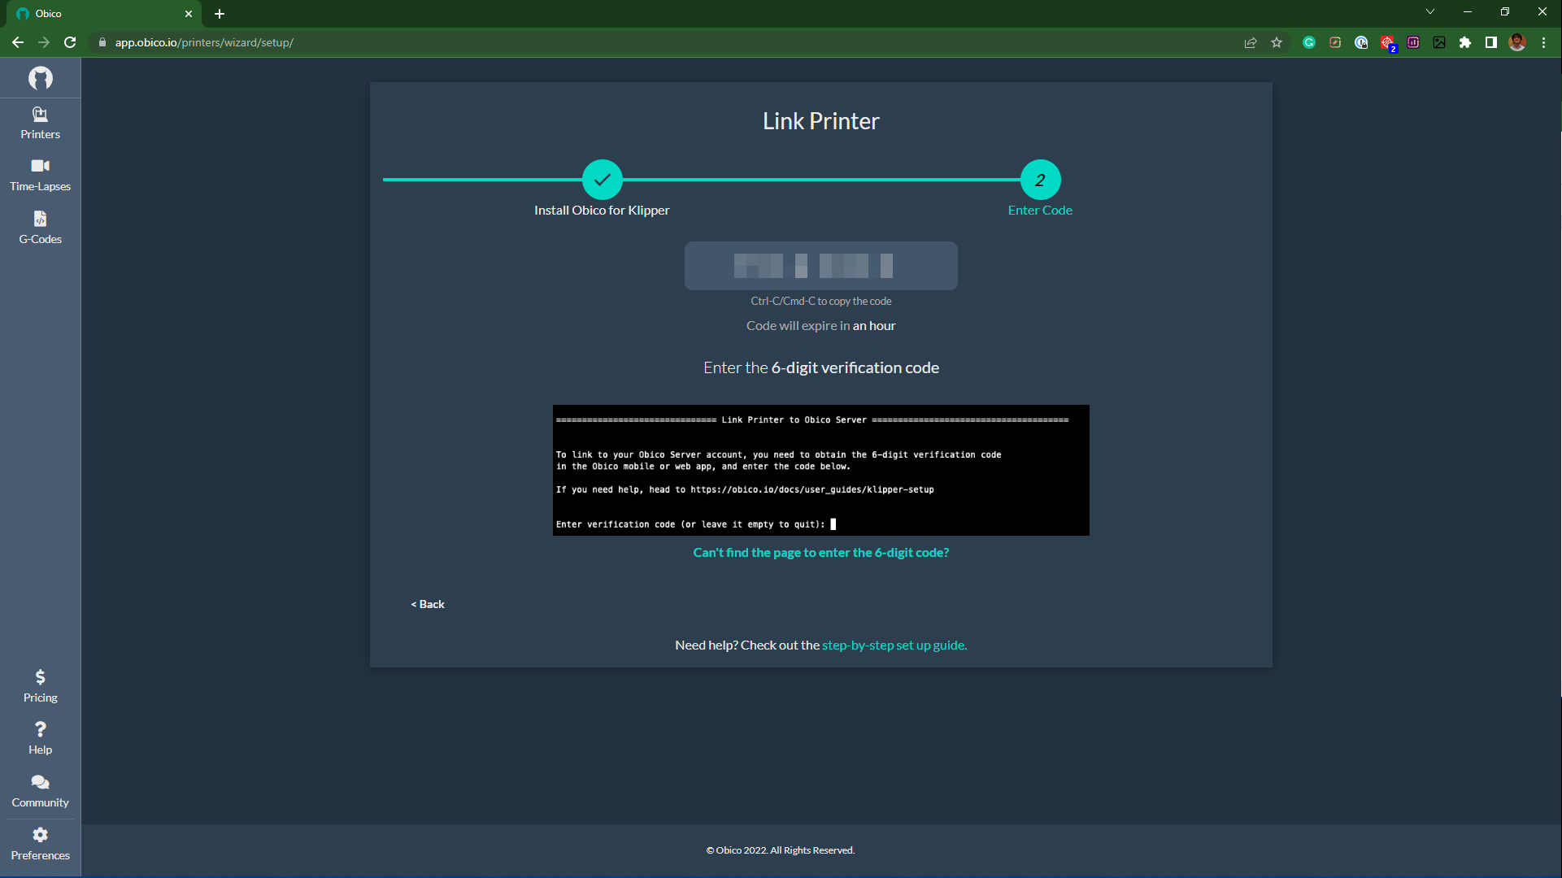Viewport: 1562px width, 878px height.
Task: Open 'Can't find the page to enter the 6-digit code?'
Action: click(820, 553)
